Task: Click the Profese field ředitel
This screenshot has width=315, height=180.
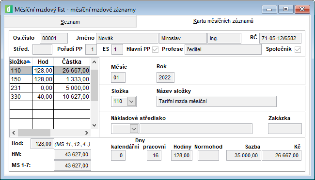Action: pos(223,49)
